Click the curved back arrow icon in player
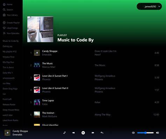The image size is (166, 139). 102,133
